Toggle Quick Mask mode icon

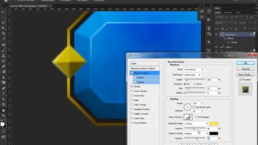pyautogui.click(x=3, y=131)
